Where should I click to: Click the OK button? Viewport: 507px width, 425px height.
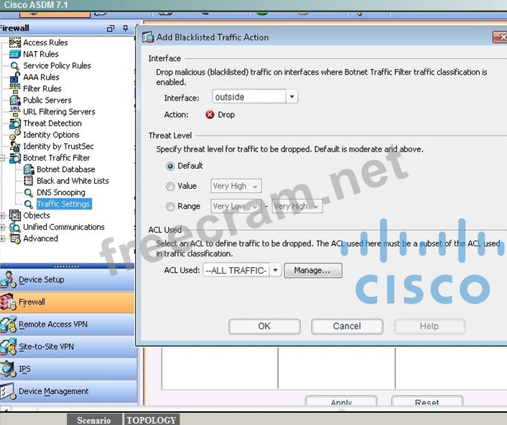(x=264, y=326)
